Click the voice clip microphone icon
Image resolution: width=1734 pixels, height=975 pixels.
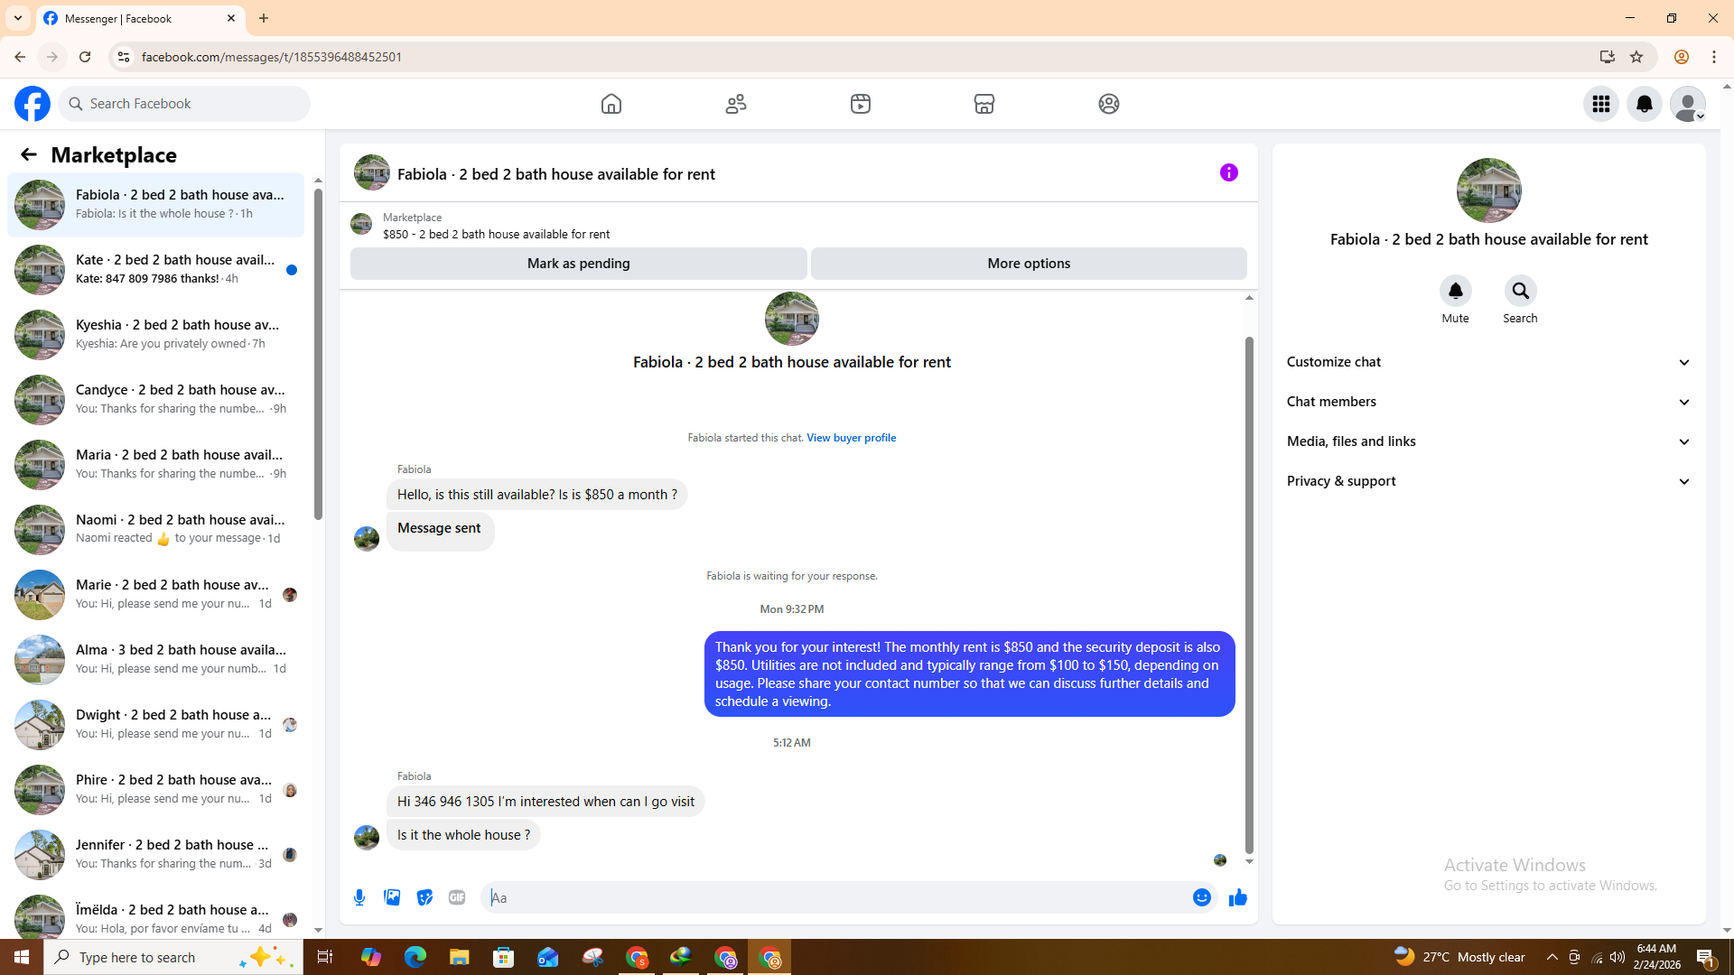[x=359, y=897]
